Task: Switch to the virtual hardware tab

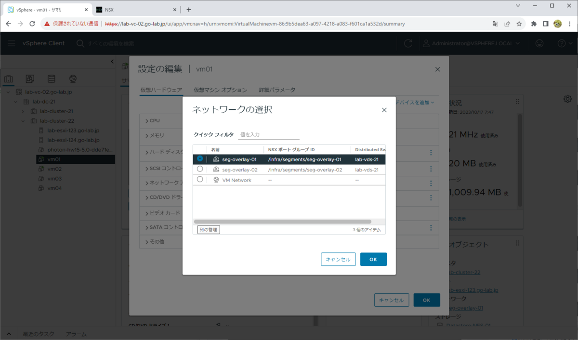Action: click(161, 90)
